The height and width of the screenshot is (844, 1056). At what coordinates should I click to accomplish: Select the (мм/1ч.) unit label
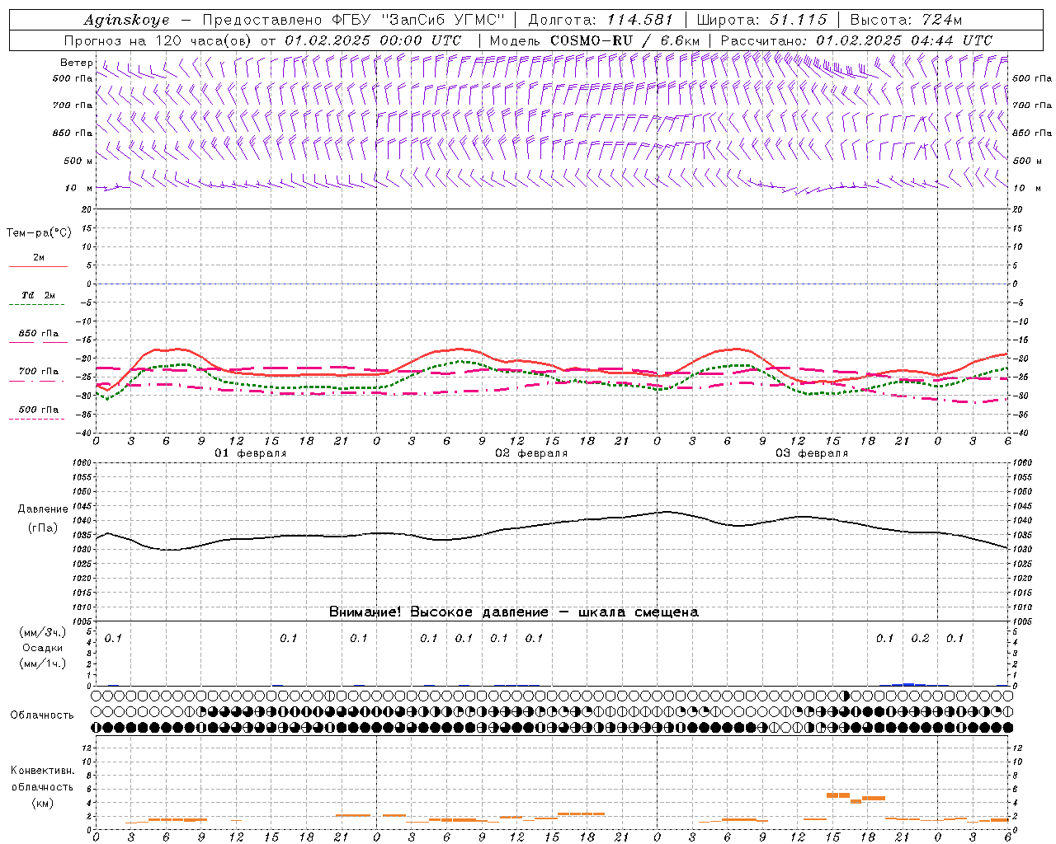[42, 663]
